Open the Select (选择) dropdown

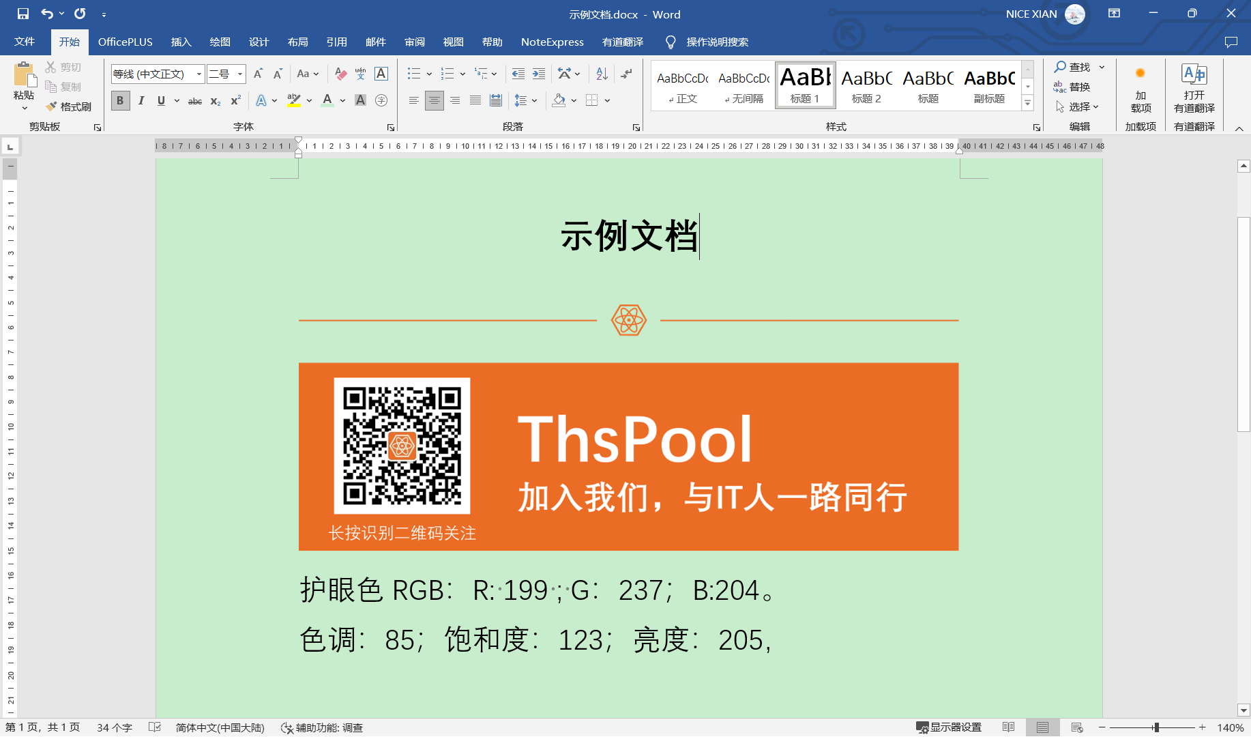click(1077, 106)
